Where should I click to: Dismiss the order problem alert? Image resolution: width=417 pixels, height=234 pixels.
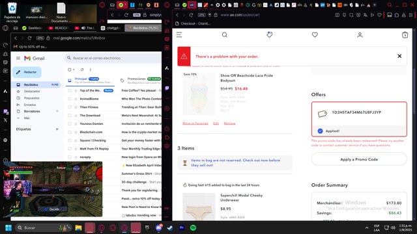point(399,56)
